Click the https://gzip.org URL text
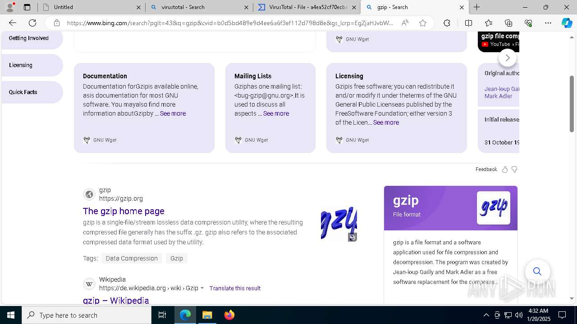Viewport: 577px width, 324px height. pos(121,198)
